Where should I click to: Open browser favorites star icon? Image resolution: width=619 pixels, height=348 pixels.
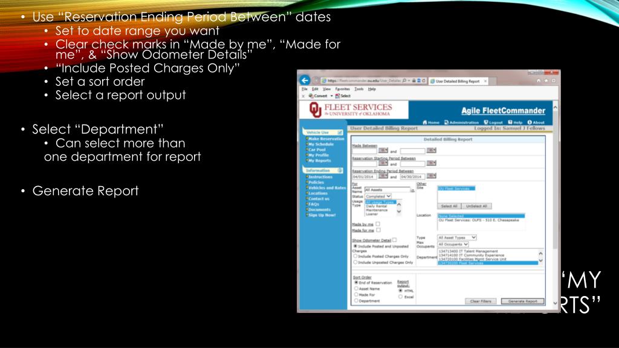click(x=546, y=80)
